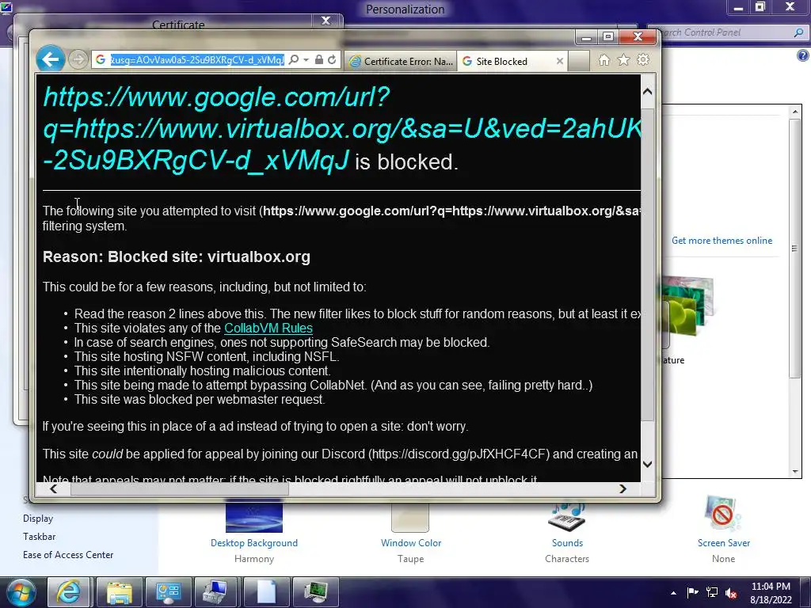Open the Desktop Background settings
The height and width of the screenshot is (608, 811).
click(x=254, y=543)
